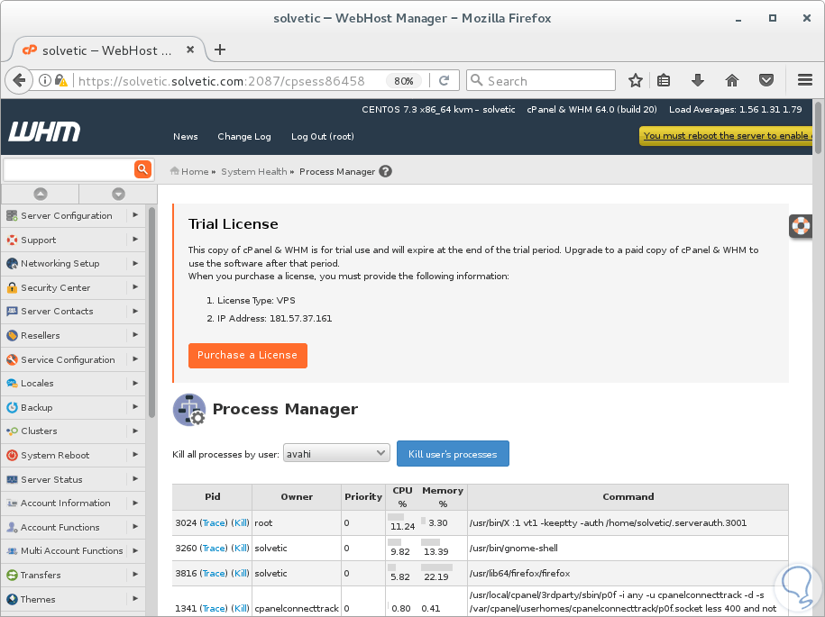825x617 pixels.
Task: Open the downloads arrow icon
Action: (698, 80)
